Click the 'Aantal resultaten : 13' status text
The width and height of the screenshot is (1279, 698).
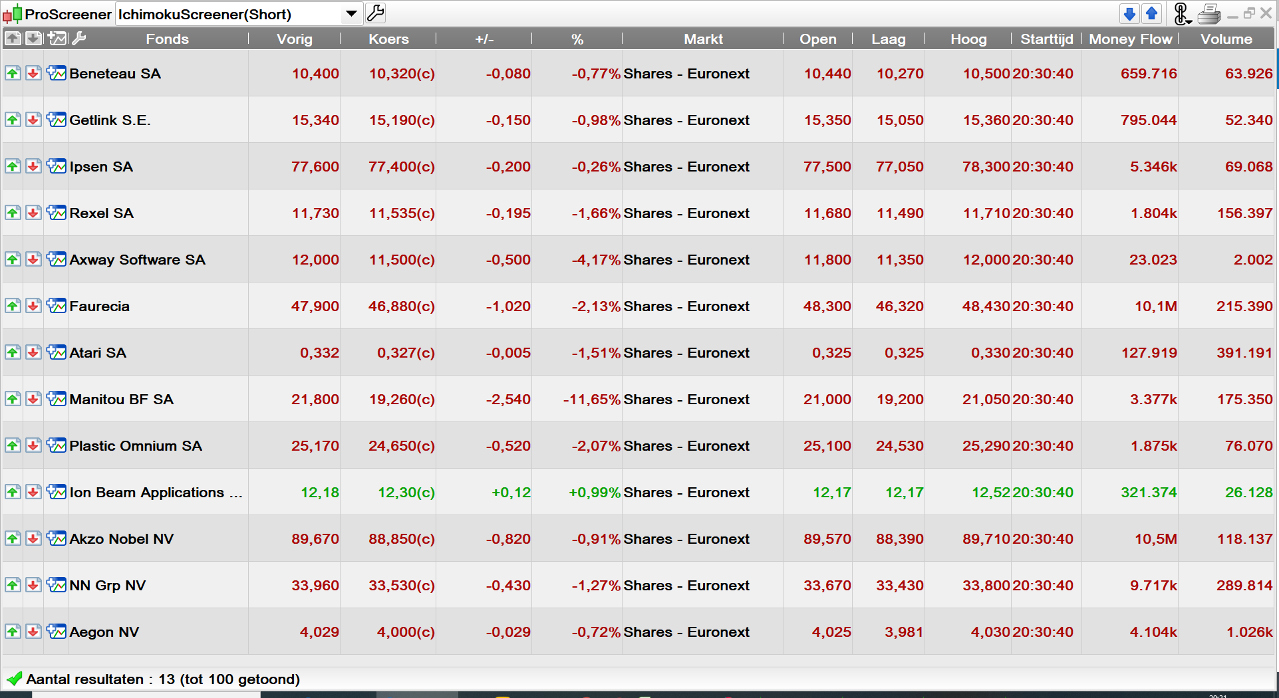pyautogui.click(x=100, y=679)
